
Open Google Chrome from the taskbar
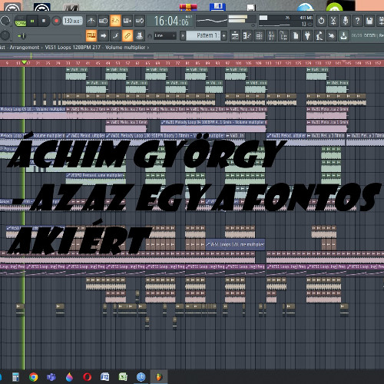point(34,377)
